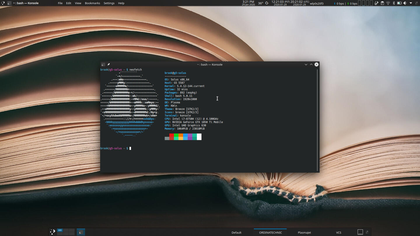This screenshot has width=420, height=236.
Task: Click the WM: KWin line
Action: 171,106
